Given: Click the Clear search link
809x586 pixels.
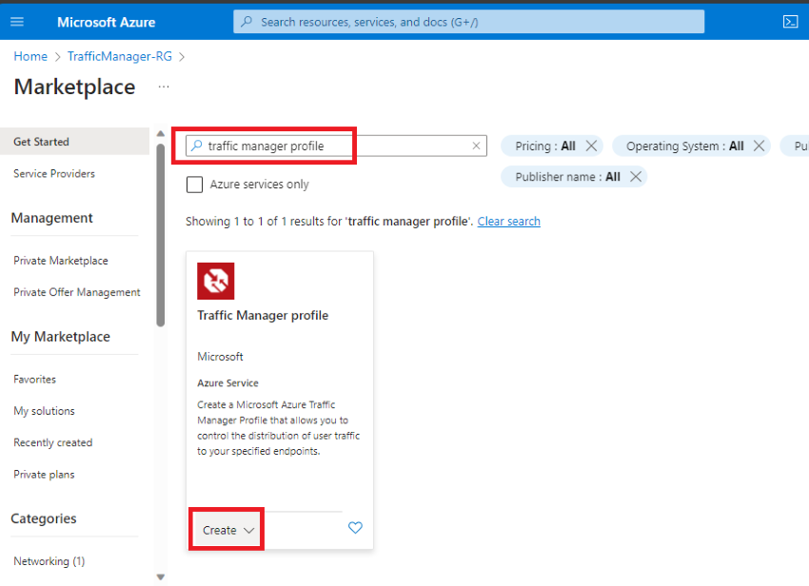Looking at the screenshot, I should point(509,222).
